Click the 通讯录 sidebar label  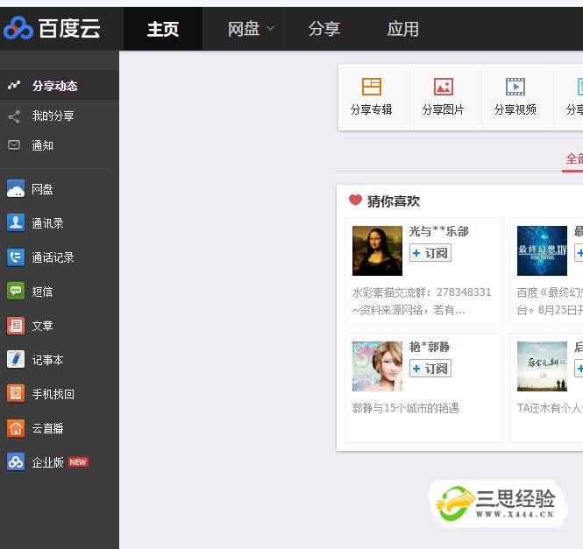coord(47,223)
